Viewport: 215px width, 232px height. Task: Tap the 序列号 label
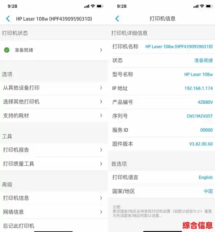click(x=120, y=116)
